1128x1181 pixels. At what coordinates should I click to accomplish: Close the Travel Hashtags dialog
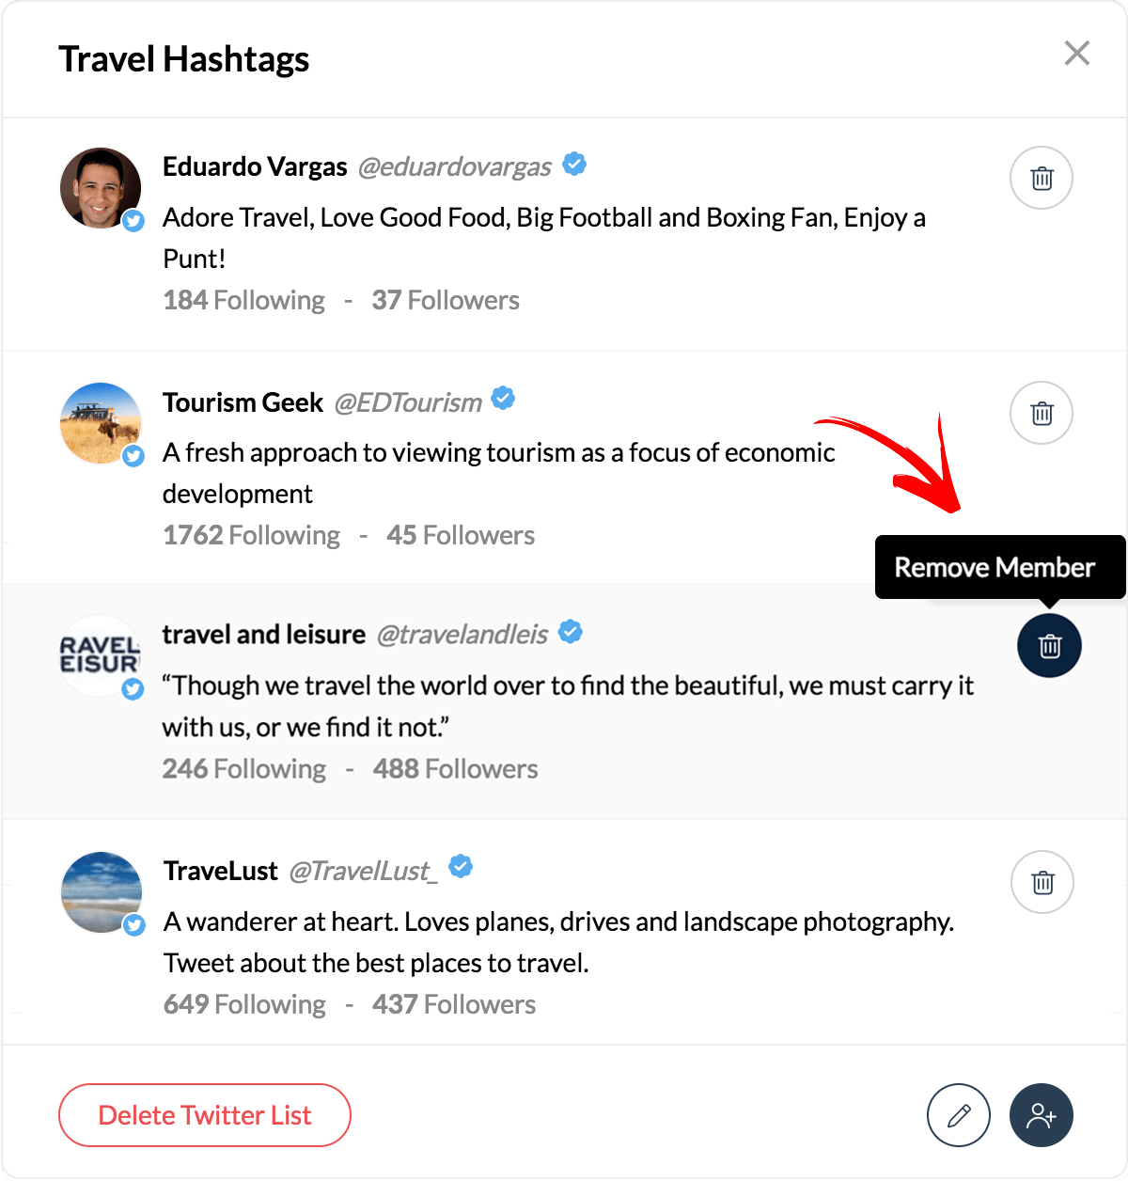pyautogui.click(x=1077, y=54)
